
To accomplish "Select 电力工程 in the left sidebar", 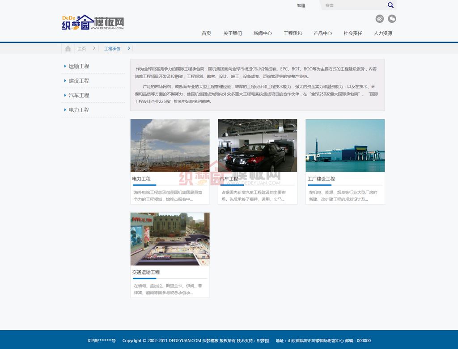I will pyautogui.click(x=79, y=110).
